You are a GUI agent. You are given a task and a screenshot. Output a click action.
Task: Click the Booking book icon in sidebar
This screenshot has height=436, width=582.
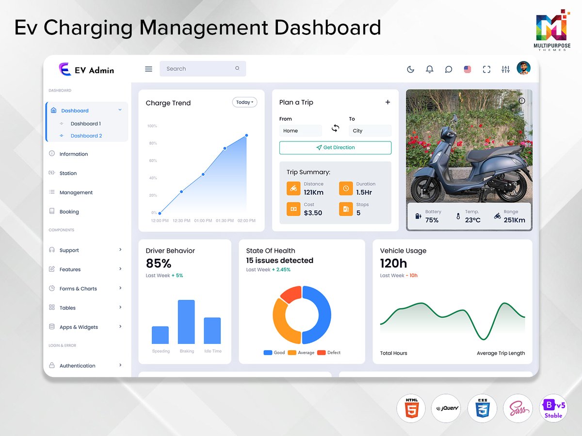[x=52, y=211]
